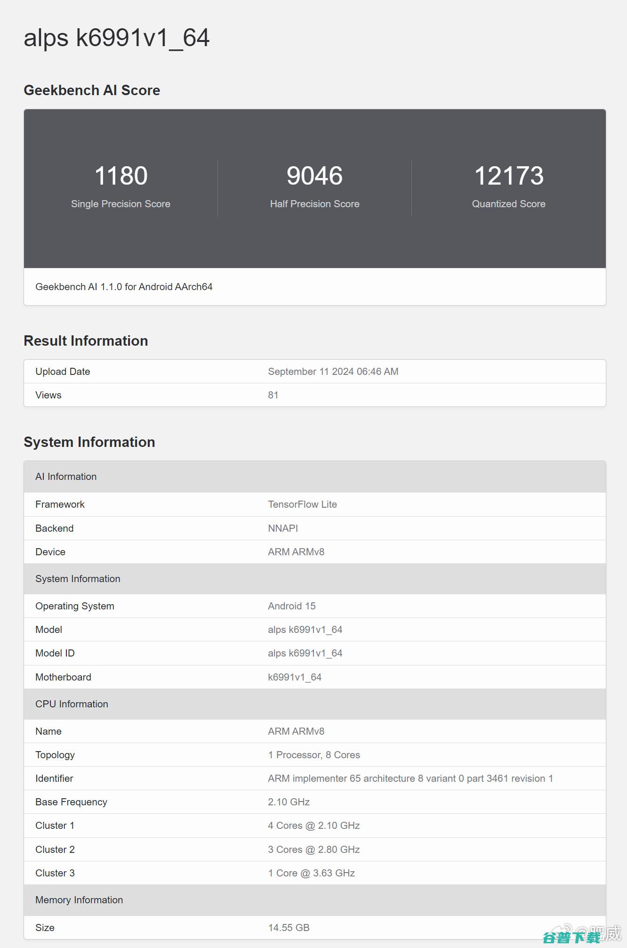The height and width of the screenshot is (948, 627).
Task: Click the Model row label
Action: pos(49,630)
